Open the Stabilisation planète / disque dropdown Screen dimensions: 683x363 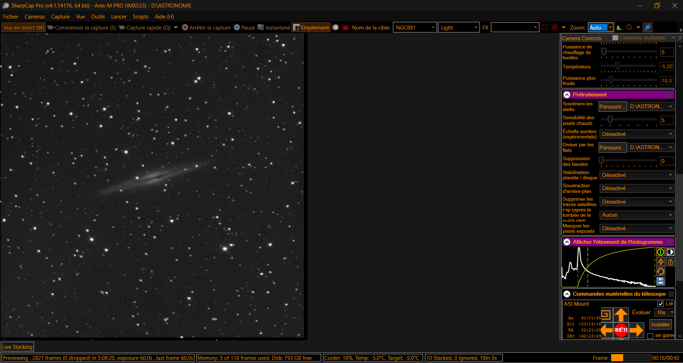[637, 175]
